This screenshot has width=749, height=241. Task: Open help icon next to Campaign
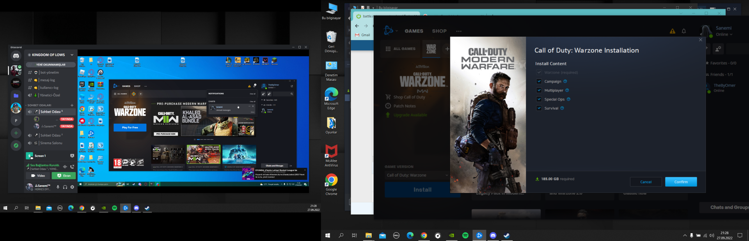click(565, 81)
